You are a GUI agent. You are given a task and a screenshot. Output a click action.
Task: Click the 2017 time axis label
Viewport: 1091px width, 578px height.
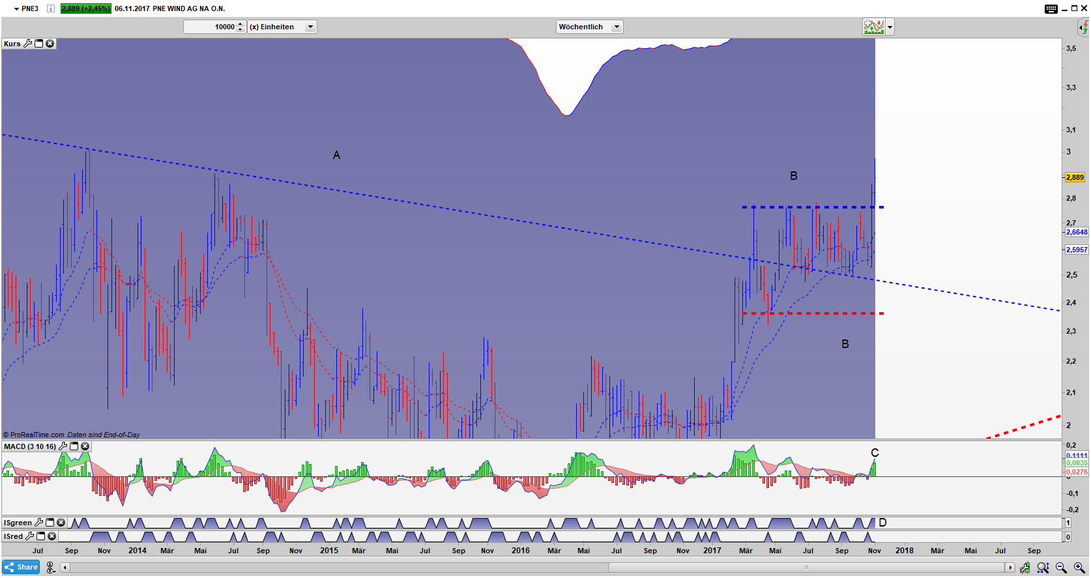[712, 551]
